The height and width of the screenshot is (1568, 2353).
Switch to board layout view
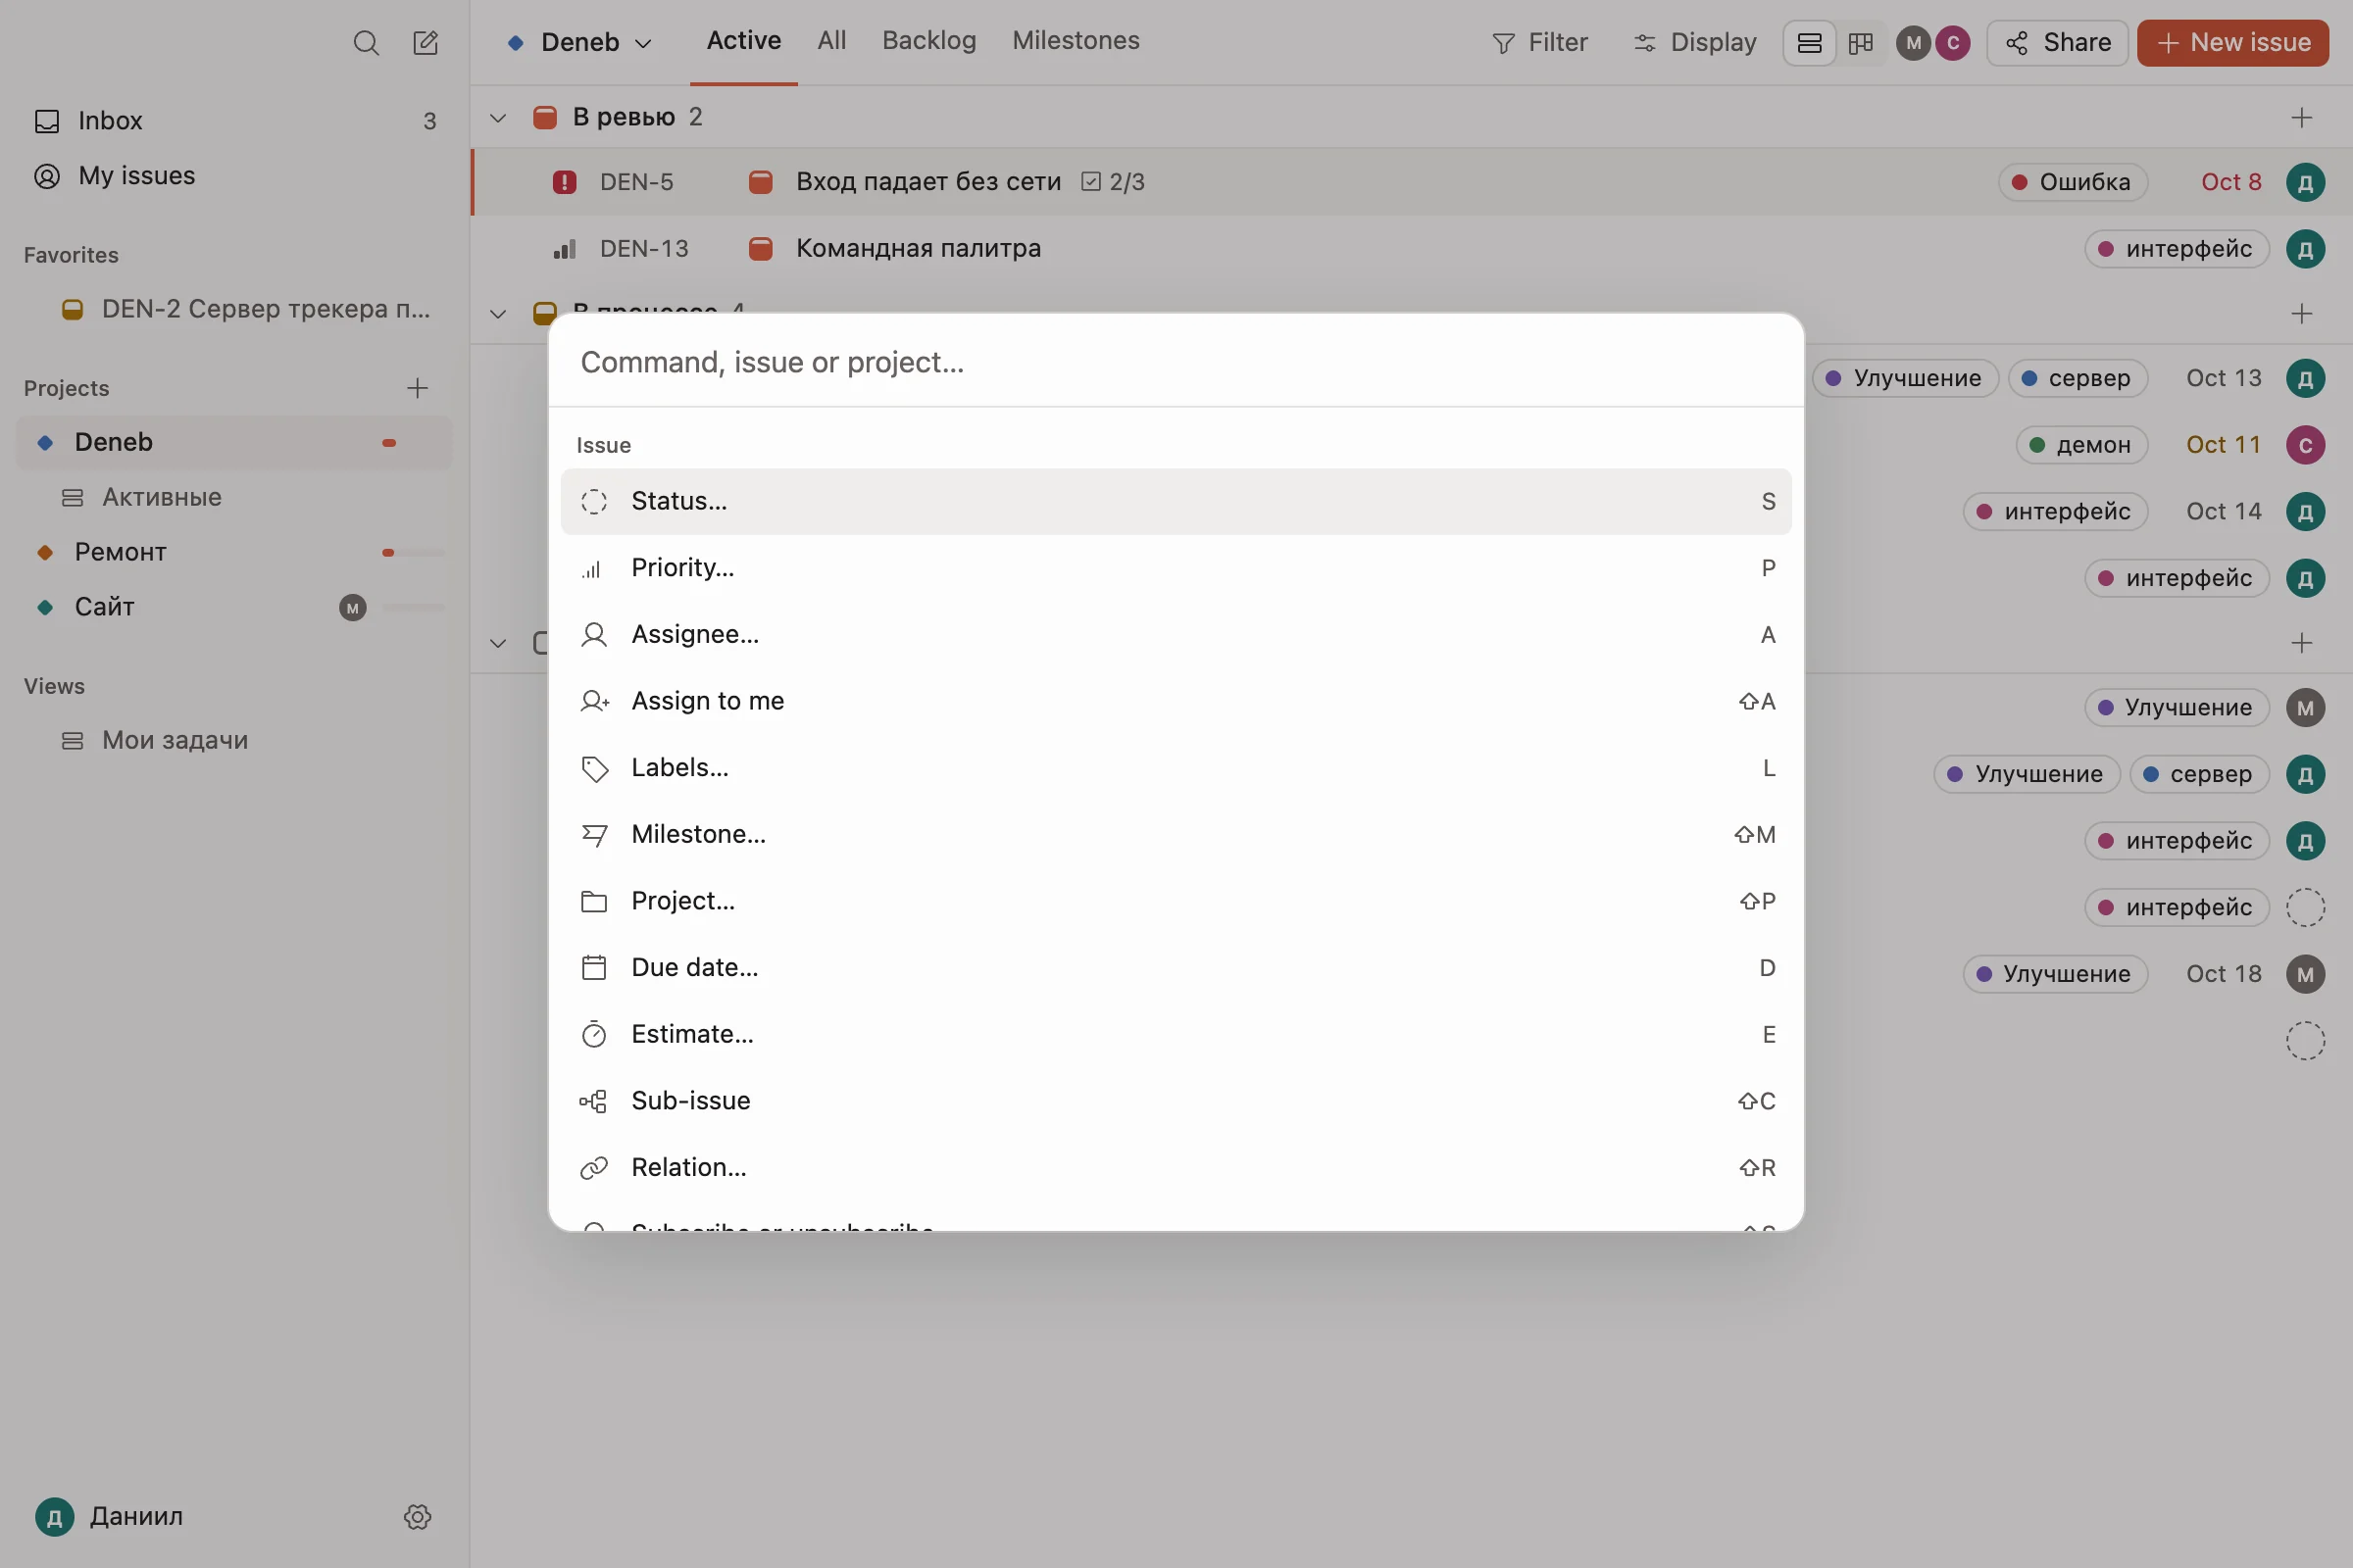(1860, 43)
